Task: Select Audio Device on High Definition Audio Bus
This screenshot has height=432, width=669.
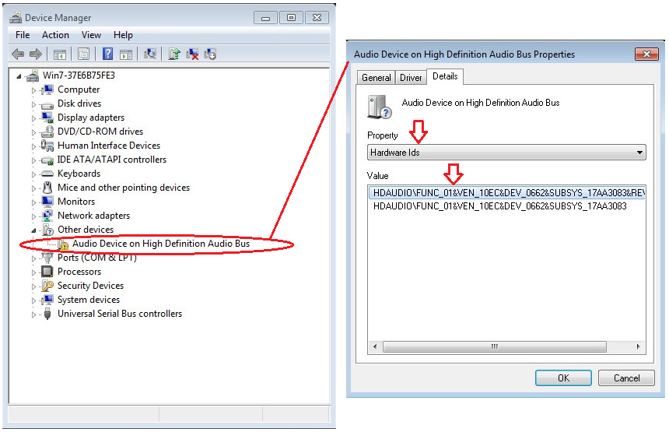Action: coord(161,244)
